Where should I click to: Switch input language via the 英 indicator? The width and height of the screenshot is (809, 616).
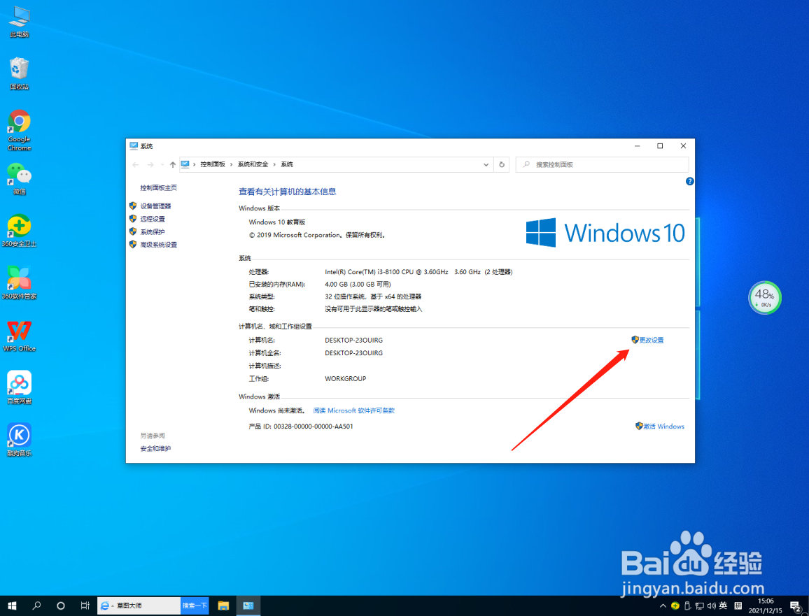coord(723,606)
